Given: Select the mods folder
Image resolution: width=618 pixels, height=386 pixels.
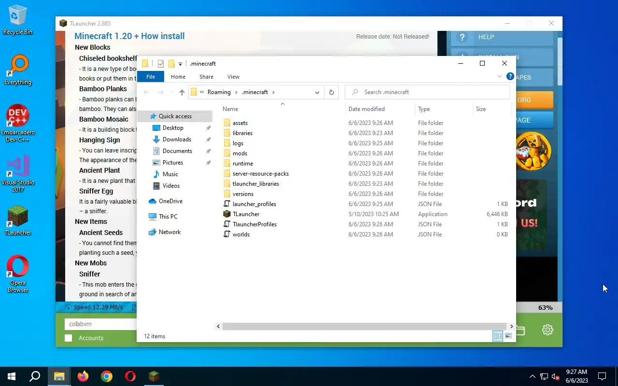Looking at the screenshot, I should pyautogui.click(x=239, y=153).
